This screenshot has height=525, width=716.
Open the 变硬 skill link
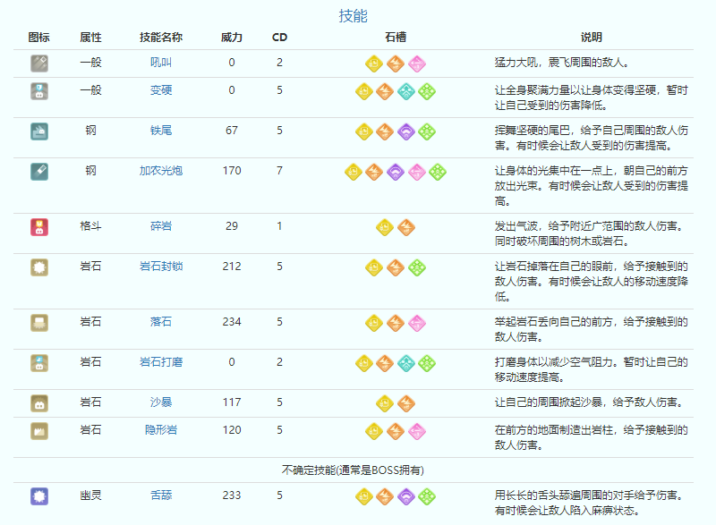coord(161,89)
